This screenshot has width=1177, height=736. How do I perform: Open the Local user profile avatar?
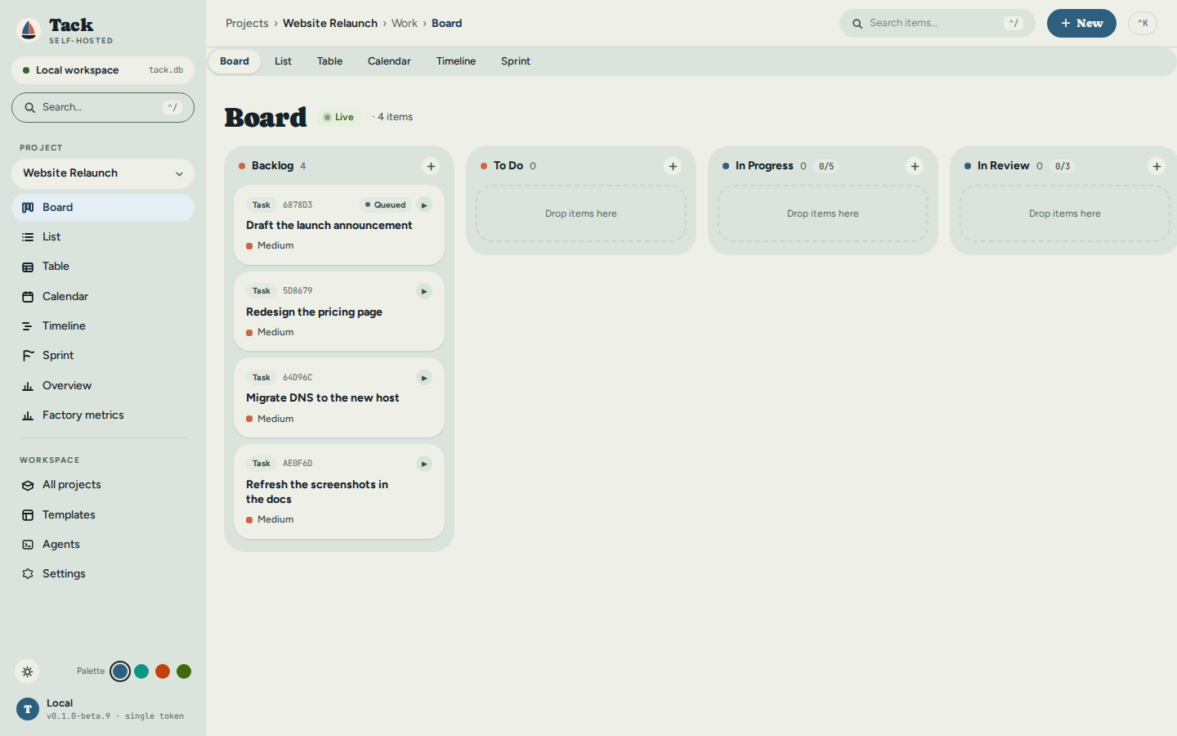28,709
